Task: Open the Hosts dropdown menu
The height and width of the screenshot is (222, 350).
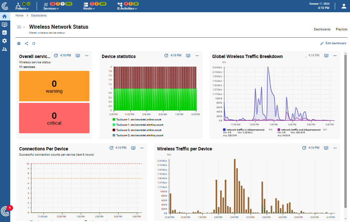Action: pos(88,8)
